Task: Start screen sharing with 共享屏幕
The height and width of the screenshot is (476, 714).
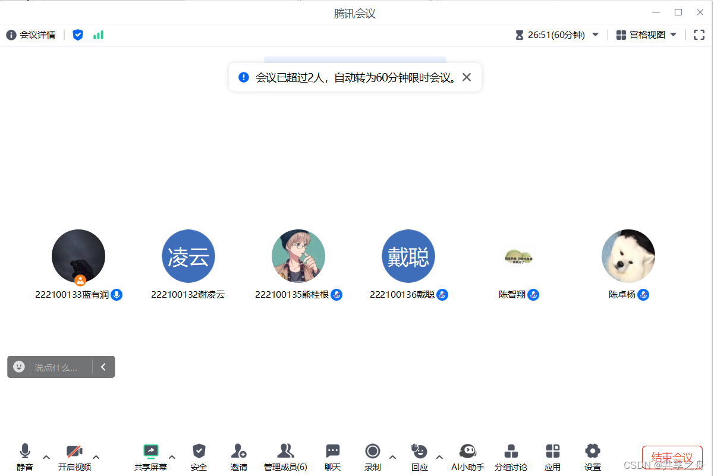Action: 151,457
